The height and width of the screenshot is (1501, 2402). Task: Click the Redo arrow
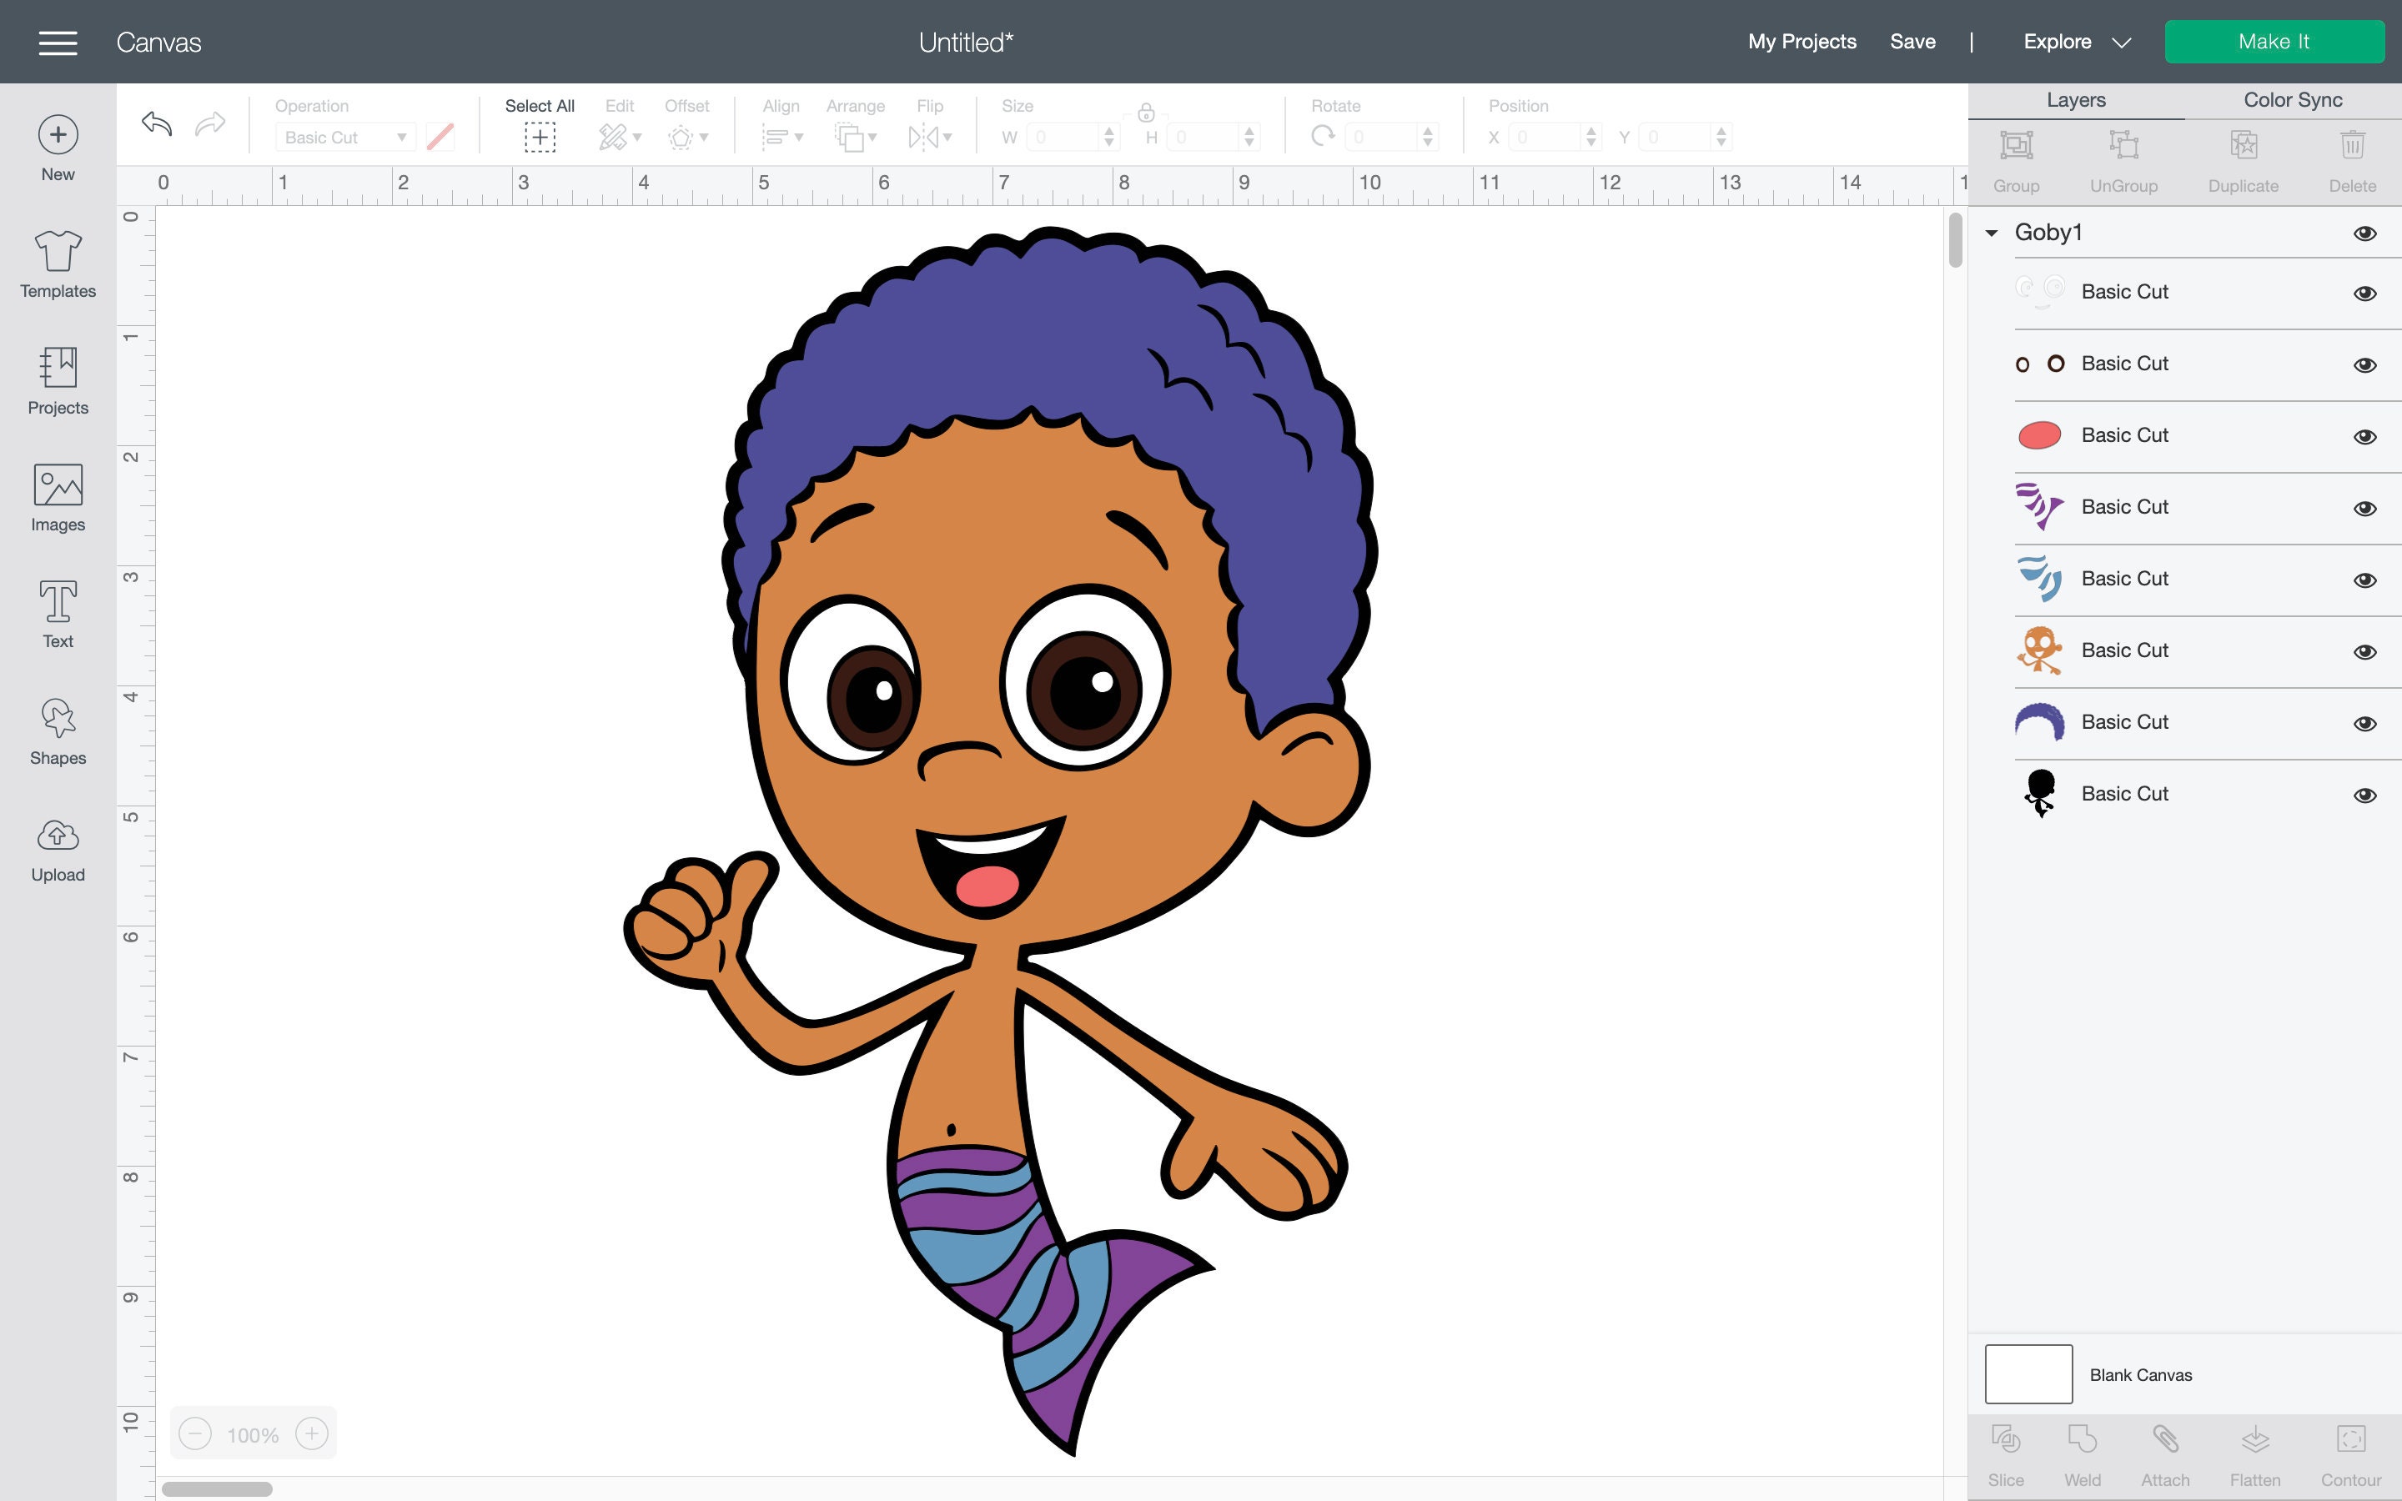point(209,124)
